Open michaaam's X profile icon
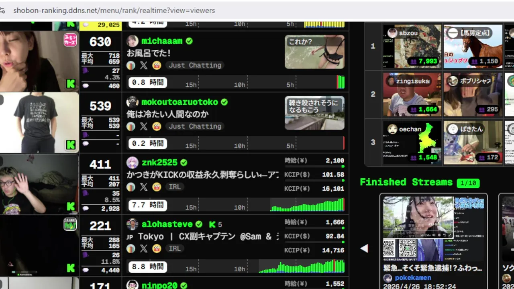This screenshot has height=289, width=514. coord(144,65)
